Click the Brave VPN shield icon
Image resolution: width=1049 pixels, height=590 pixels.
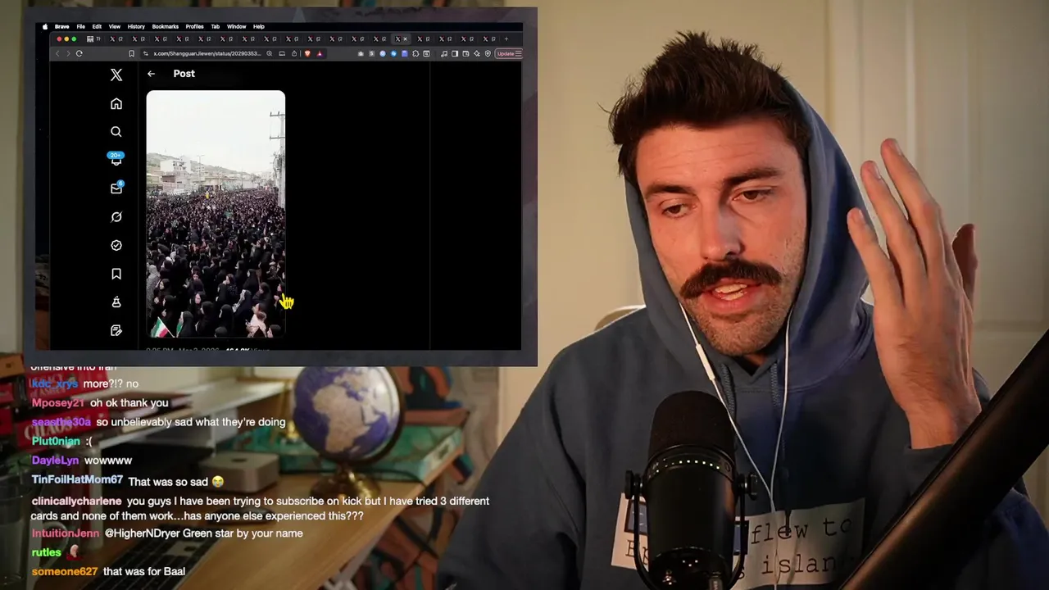488,53
